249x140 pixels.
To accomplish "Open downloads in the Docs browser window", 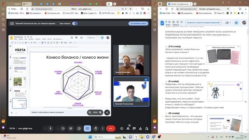I will pyautogui.click(x=246, y=9).
